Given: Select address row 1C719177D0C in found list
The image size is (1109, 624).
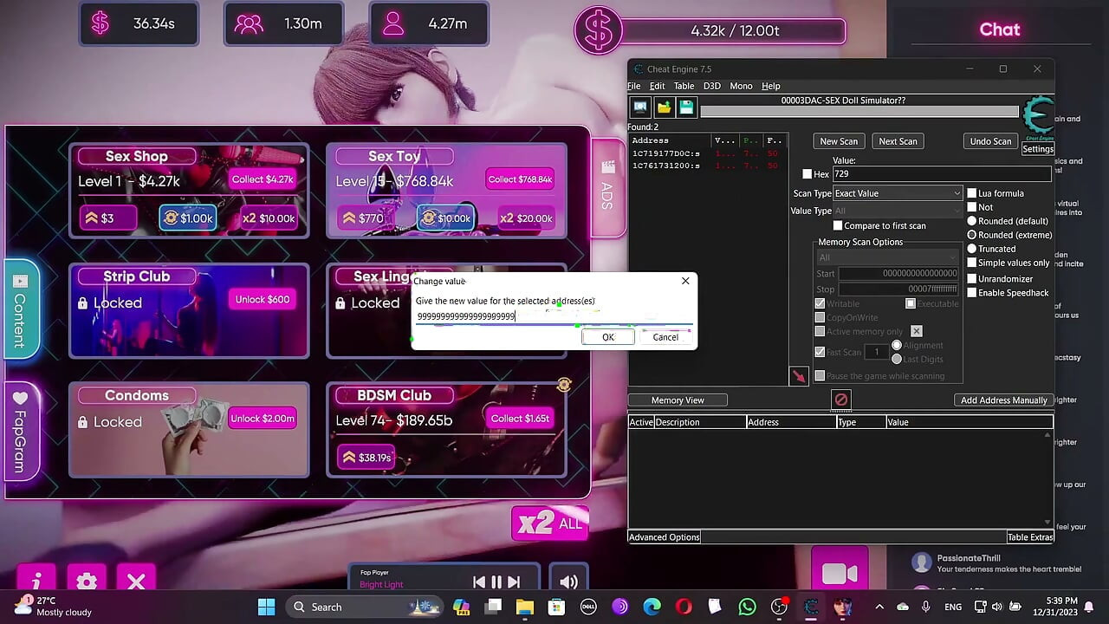Looking at the screenshot, I should point(707,153).
